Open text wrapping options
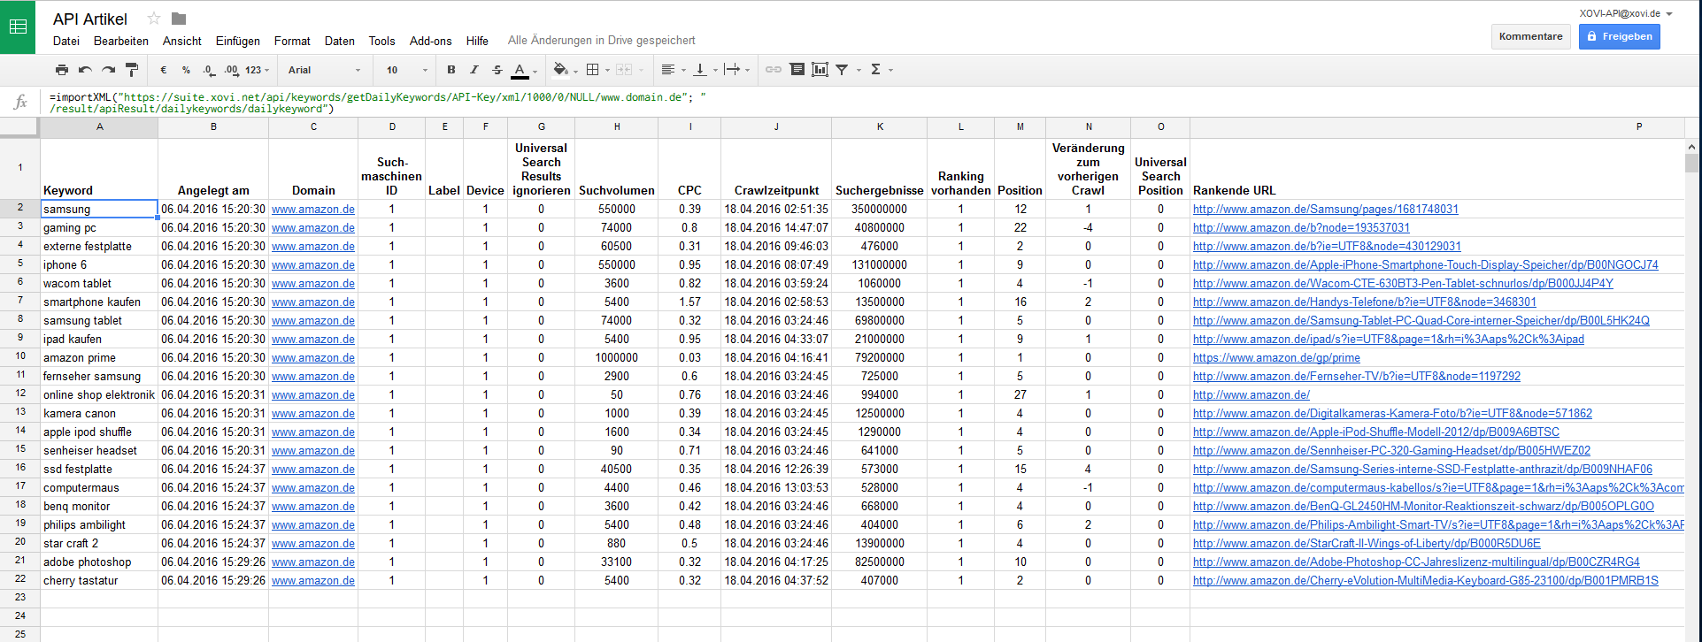 coord(732,70)
